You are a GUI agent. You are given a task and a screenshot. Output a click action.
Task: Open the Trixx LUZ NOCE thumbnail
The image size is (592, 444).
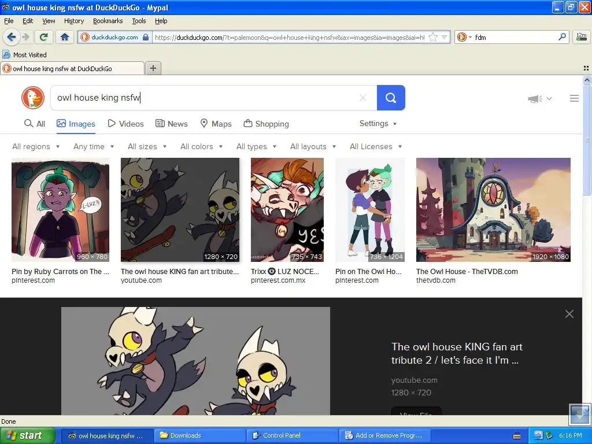(x=287, y=209)
